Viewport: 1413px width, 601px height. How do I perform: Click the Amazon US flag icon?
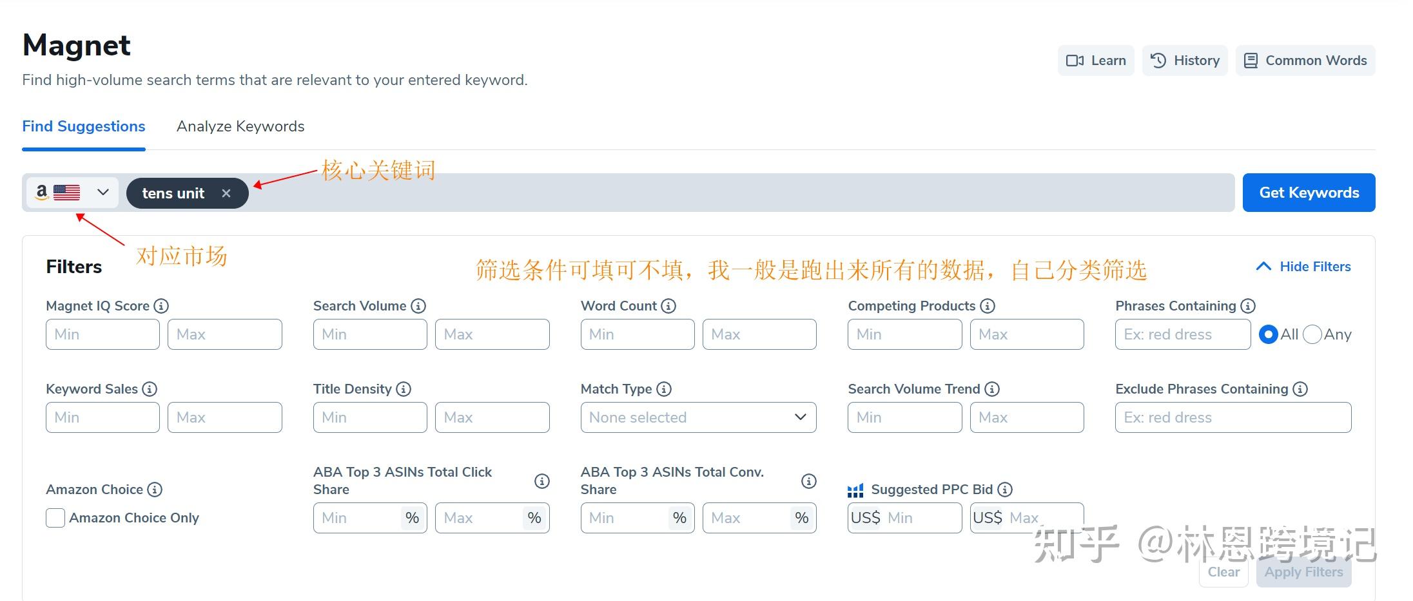coord(66,193)
